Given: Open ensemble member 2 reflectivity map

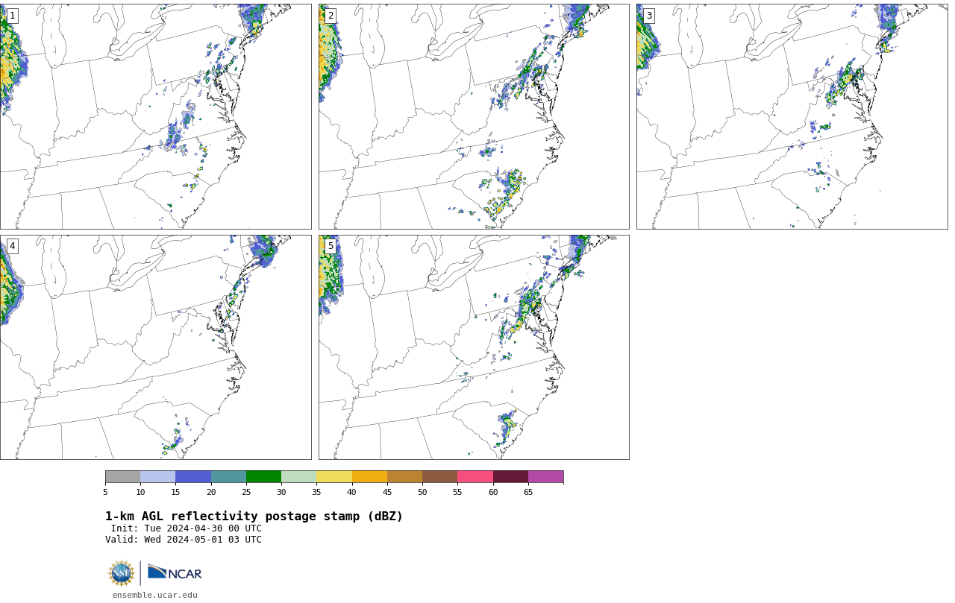Looking at the screenshot, I should tap(474, 116).
